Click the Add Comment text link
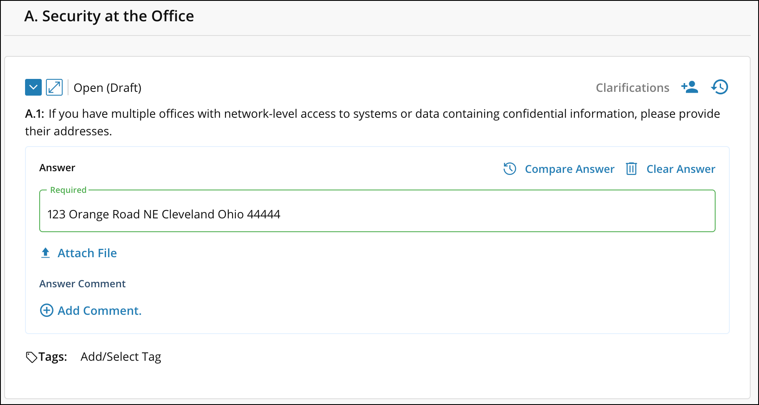 [x=99, y=311]
